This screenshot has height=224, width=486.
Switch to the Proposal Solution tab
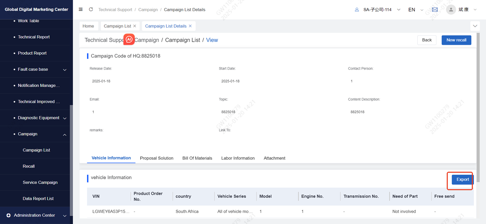coord(156,158)
